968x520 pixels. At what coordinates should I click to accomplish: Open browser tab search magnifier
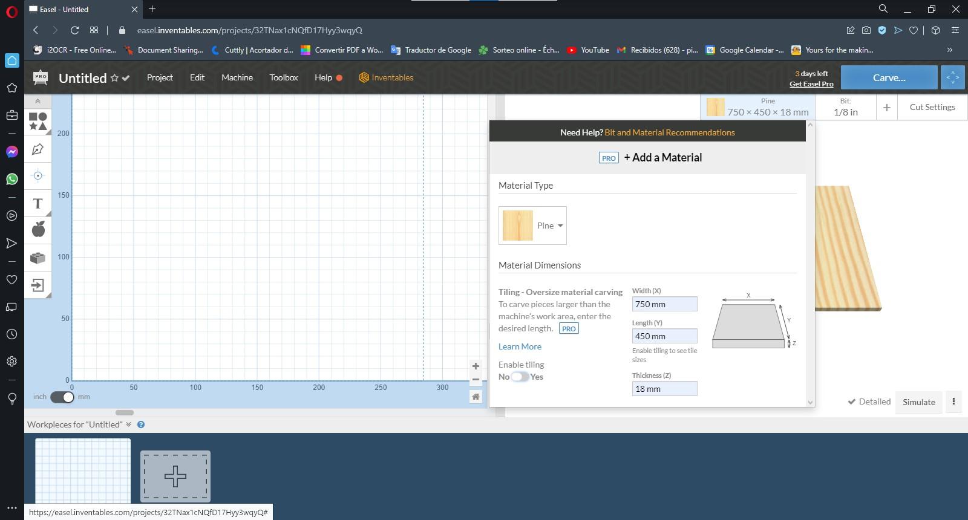point(883,9)
